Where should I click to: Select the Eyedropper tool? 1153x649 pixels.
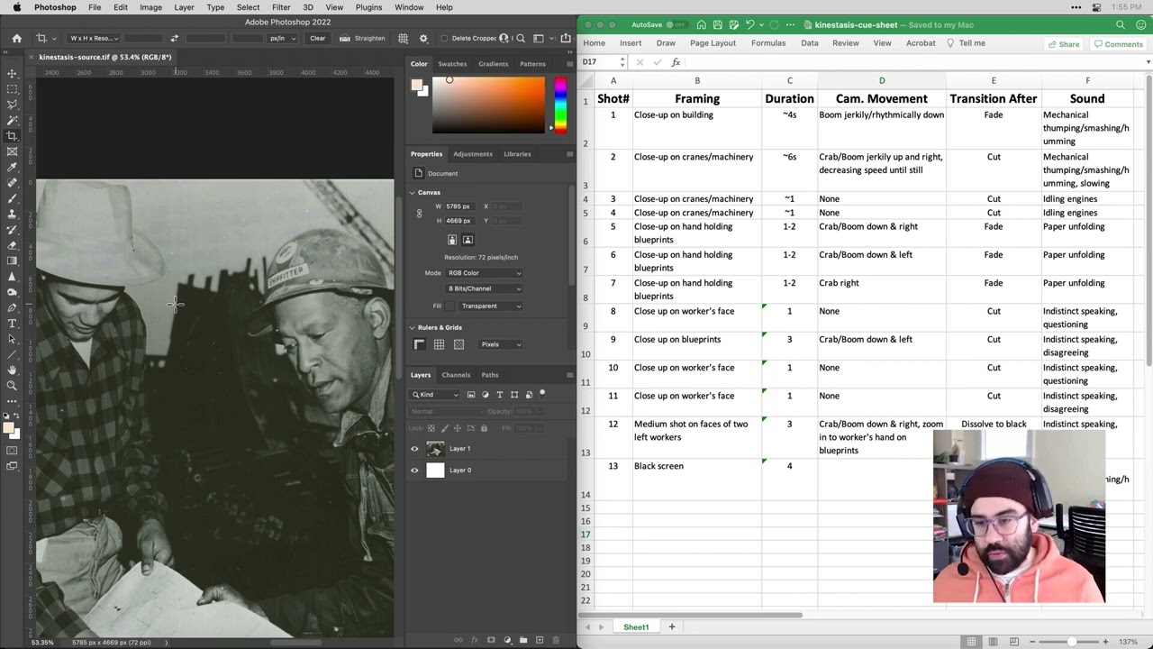12,167
